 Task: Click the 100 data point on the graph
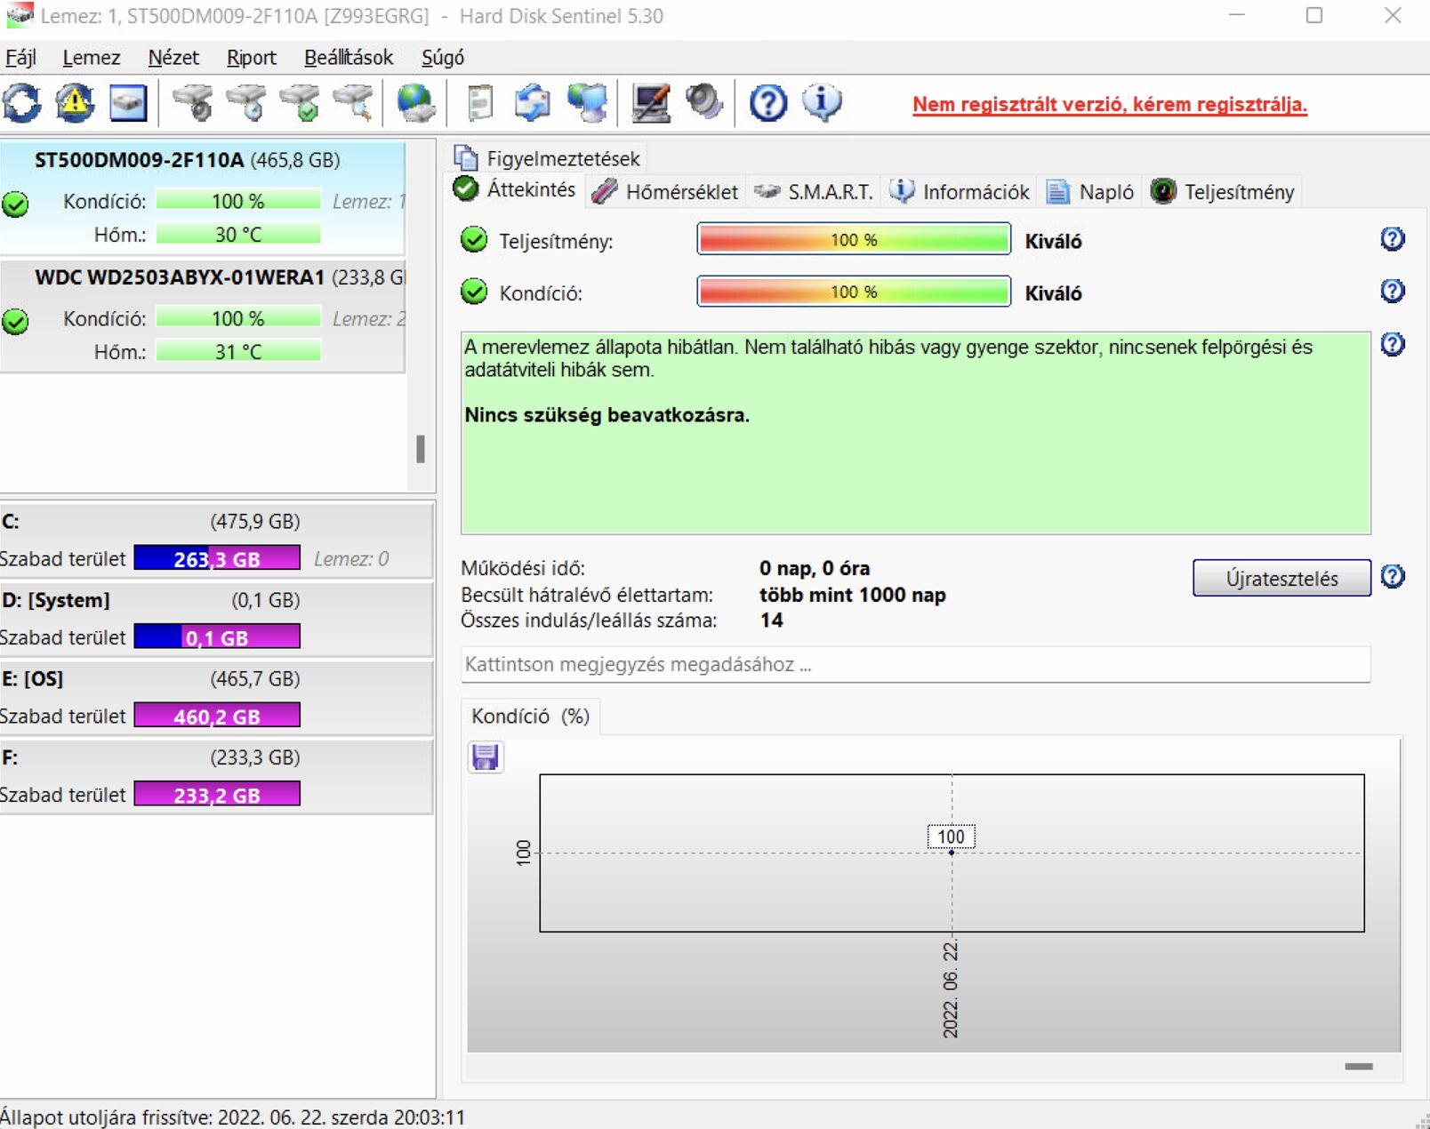pyautogui.click(x=952, y=853)
